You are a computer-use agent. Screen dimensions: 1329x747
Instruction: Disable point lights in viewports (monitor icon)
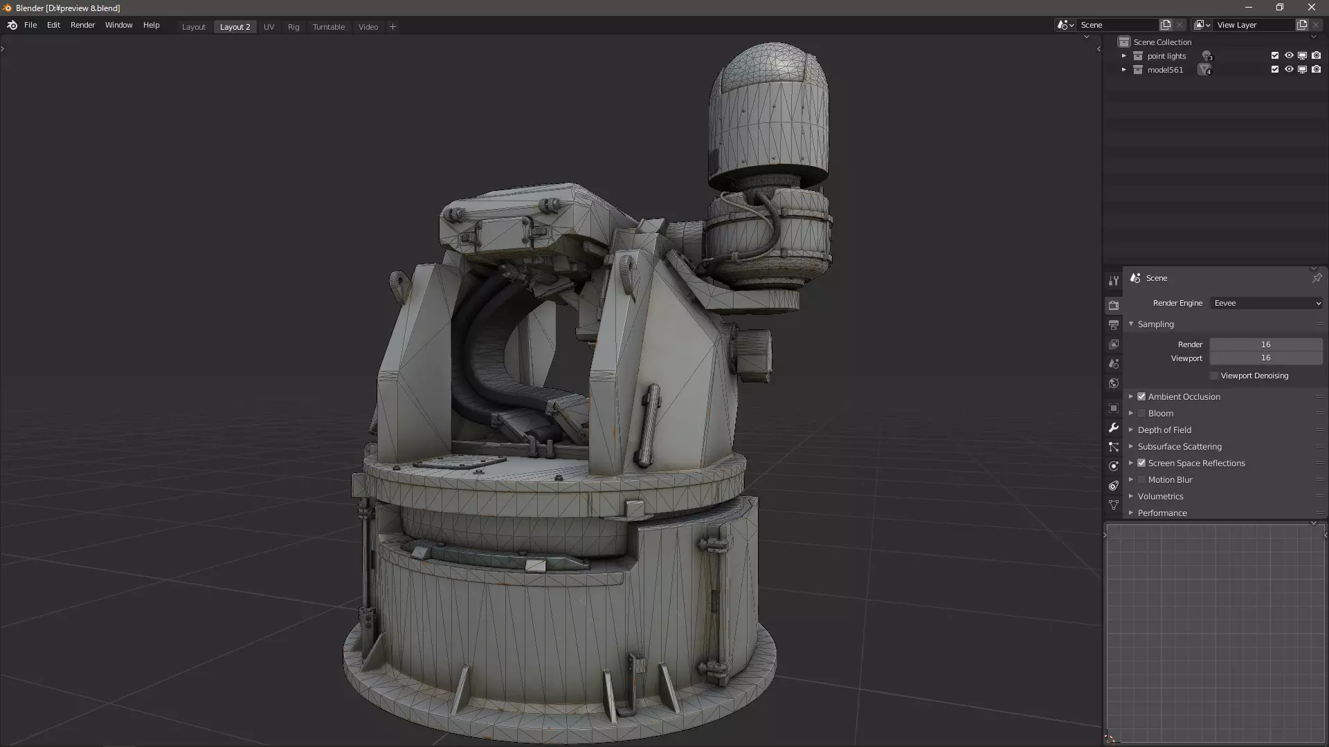click(1302, 55)
